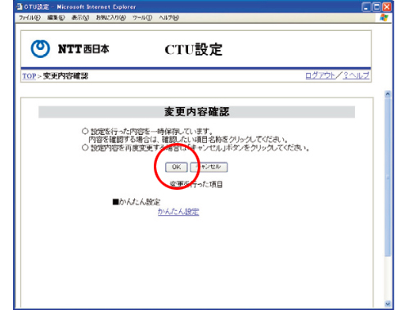Click the キャンセル button
The image size is (409, 310).
coord(209,167)
